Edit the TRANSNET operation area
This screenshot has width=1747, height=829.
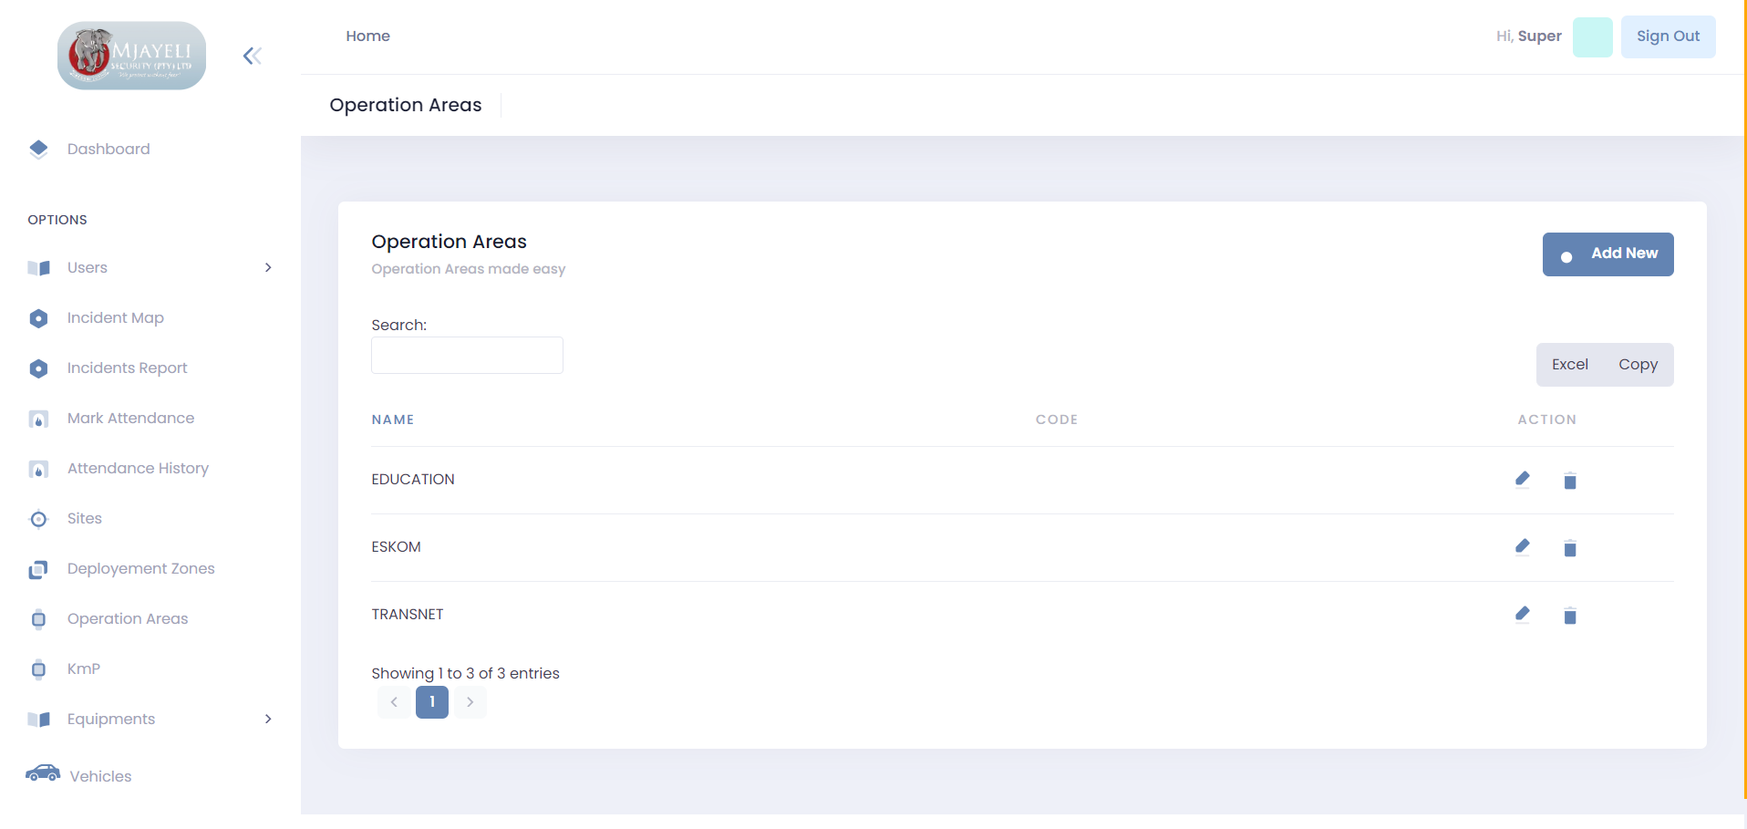tap(1522, 614)
